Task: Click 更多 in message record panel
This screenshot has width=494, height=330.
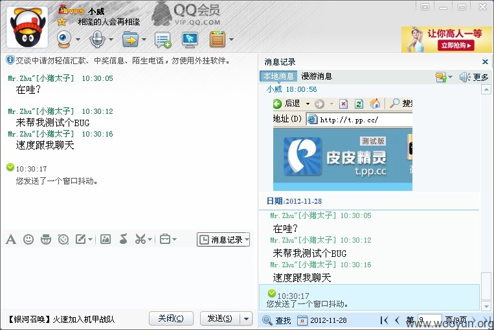Action: [x=480, y=77]
